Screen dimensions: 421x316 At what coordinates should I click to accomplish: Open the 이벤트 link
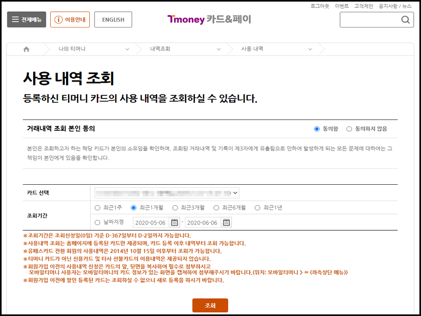(x=342, y=6)
